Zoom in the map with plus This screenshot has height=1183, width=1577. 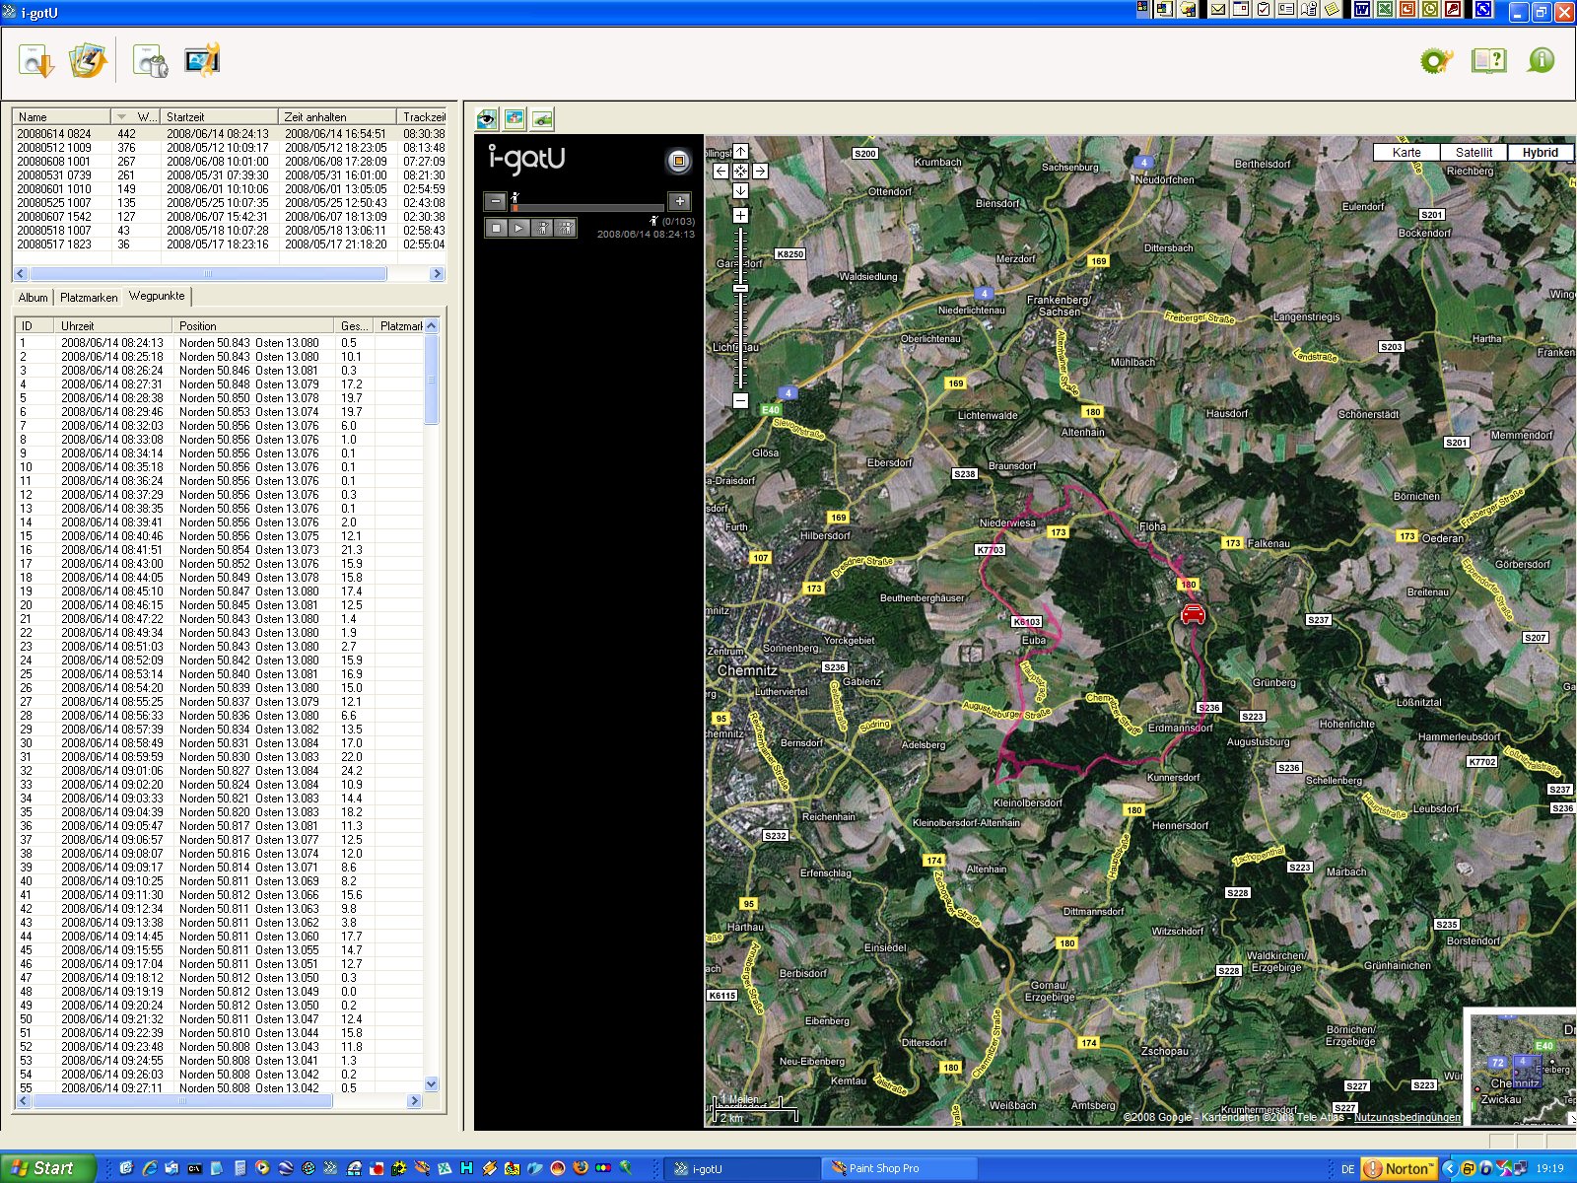[740, 215]
